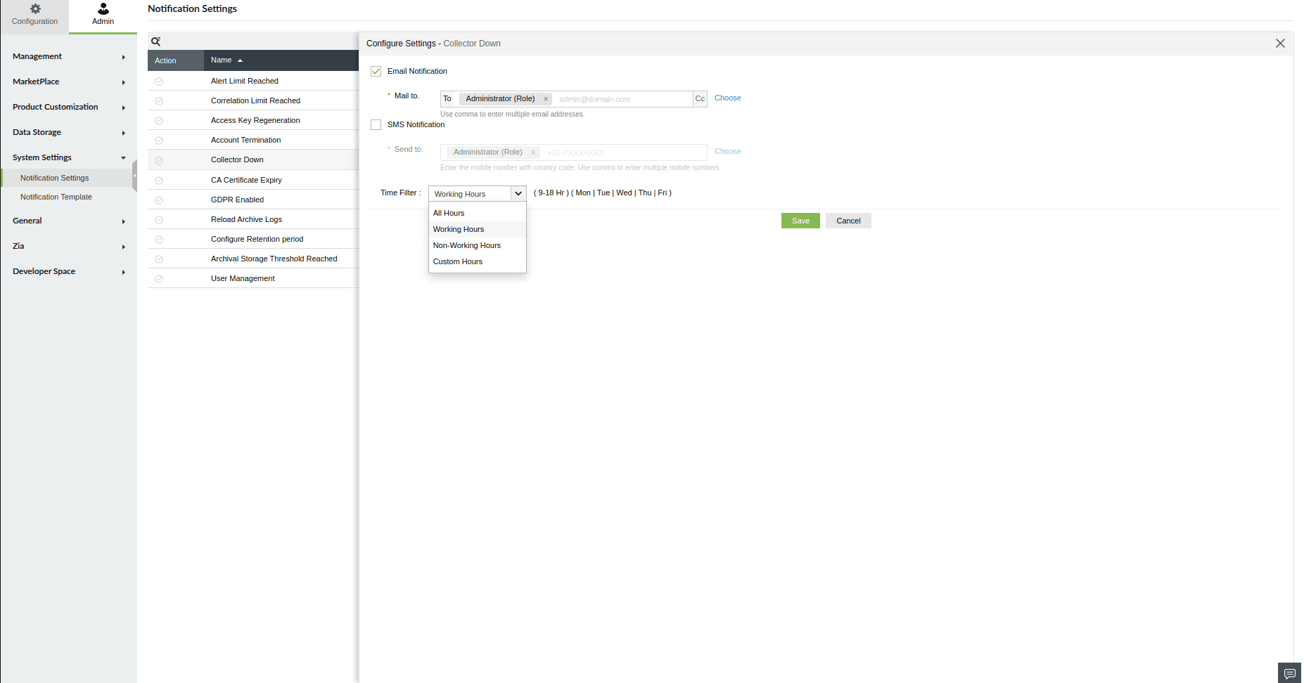This screenshot has width=1304, height=683.
Task: Toggle status icon for Access Key Regeneration
Action: point(159,121)
